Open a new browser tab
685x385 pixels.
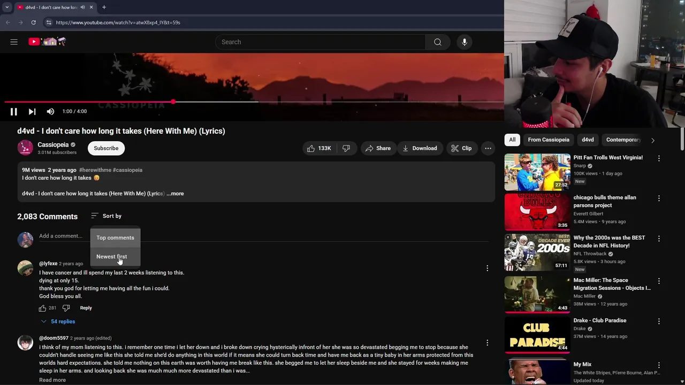click(x=104, y=7)
